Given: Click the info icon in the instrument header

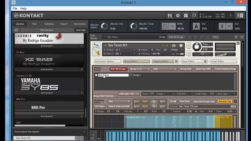Looking at the screenshot, I should coord(181,45).
